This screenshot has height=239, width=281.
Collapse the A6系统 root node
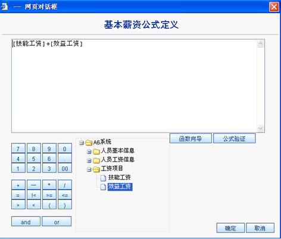[x=82, y=143]
